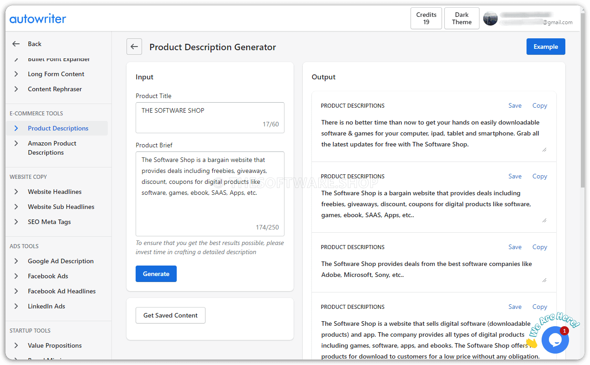Viewport: 590px width, 365px height.
Task: Copy the fourth product description
Action: pyautogui.click(x=540, y=307)
